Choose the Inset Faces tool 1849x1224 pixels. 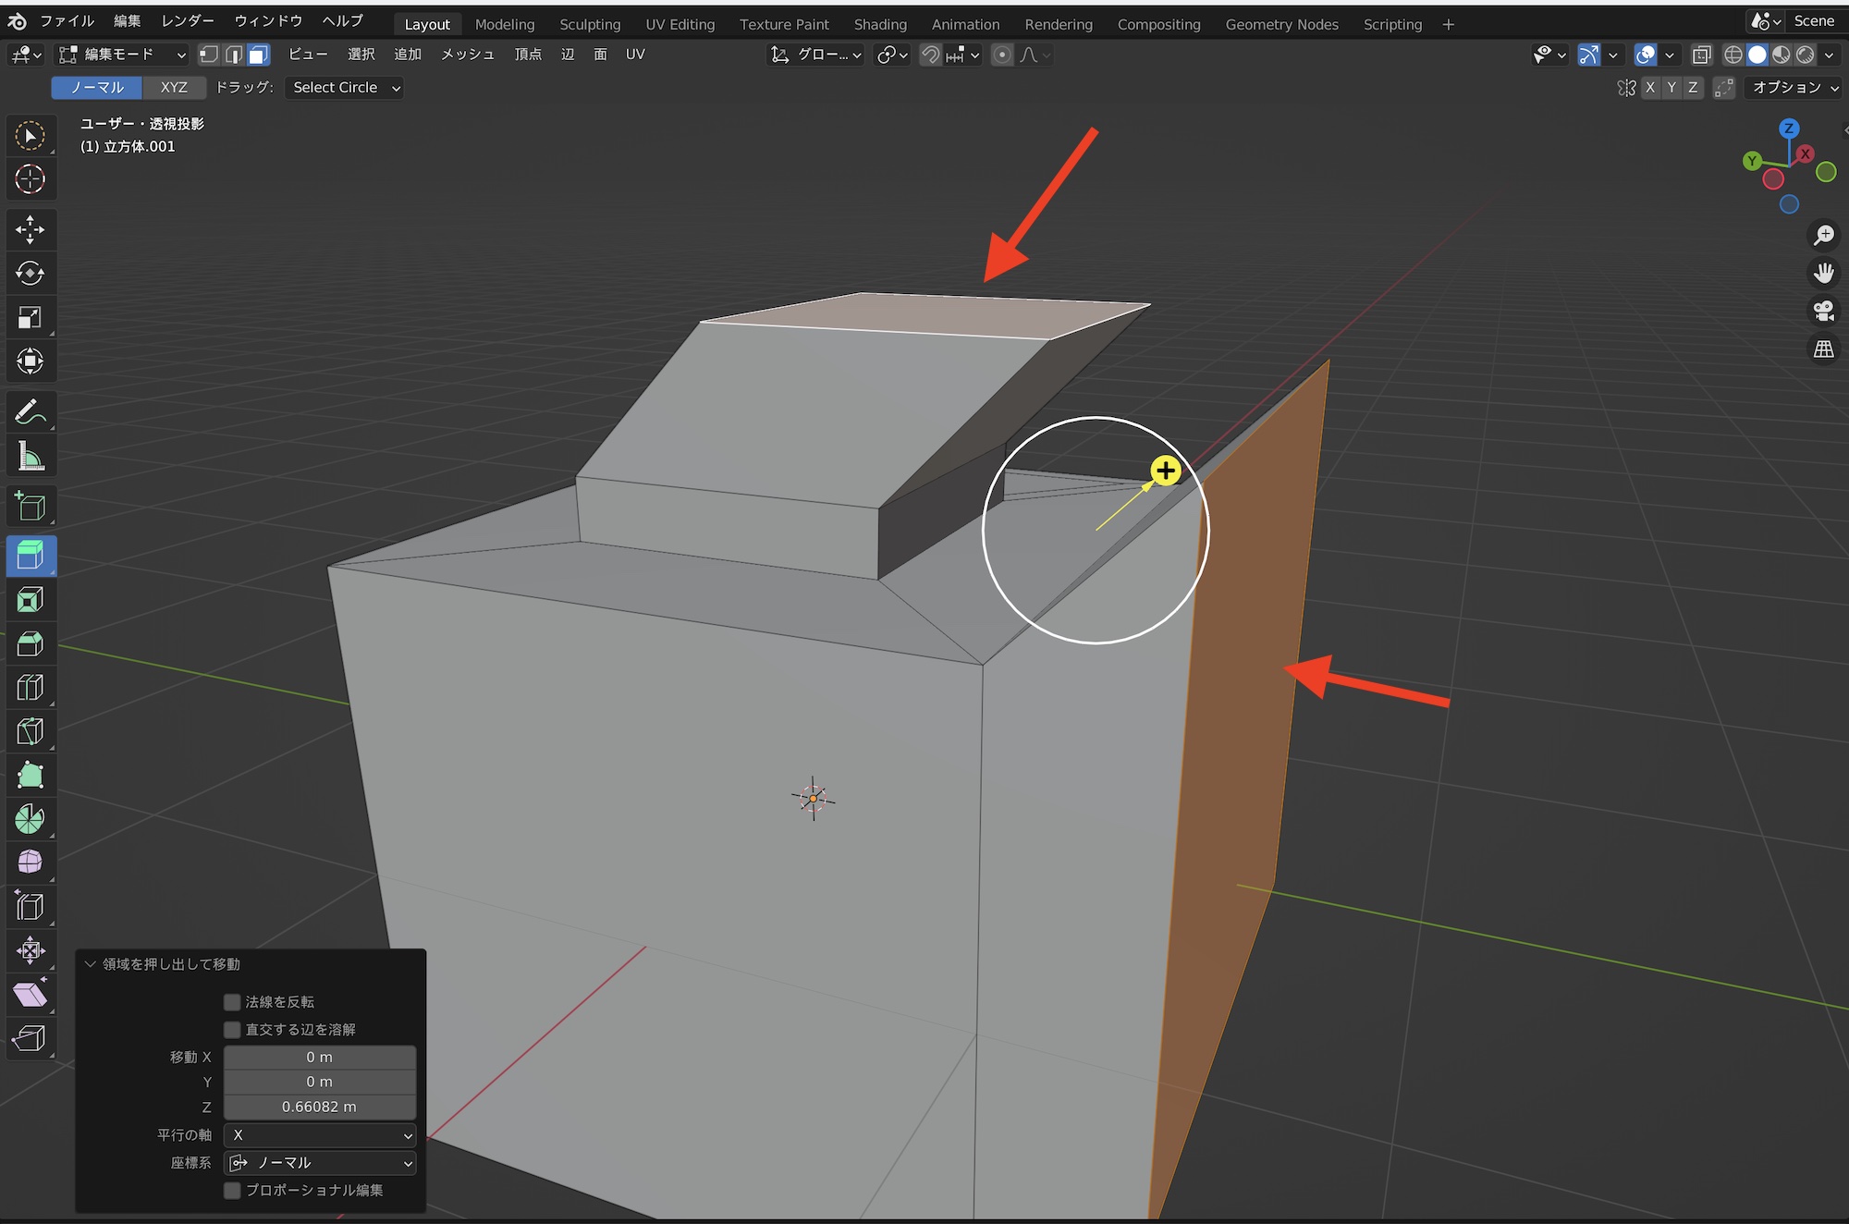click(30, 601)
